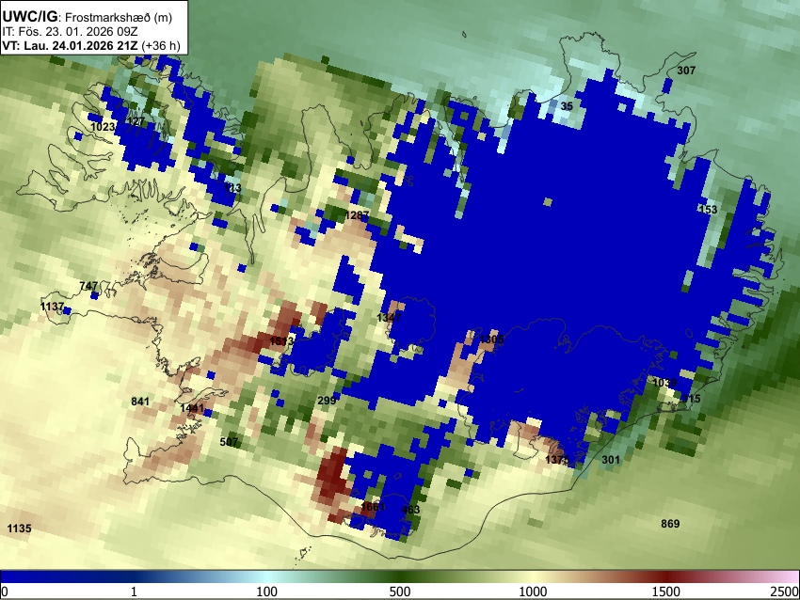The height and width of the screenshot is (600, 800).
Task: Click the map value 1347
Action: [x=389, y=318]
